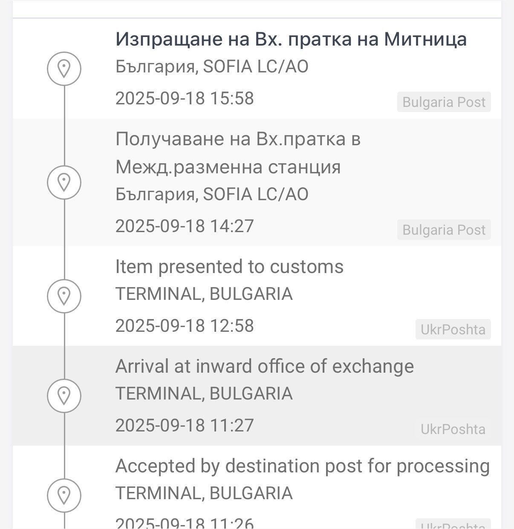Viewport: 514px width, 529px height.
Task: Open Accepted by destination post for processing
Action: tap(302, 466)
